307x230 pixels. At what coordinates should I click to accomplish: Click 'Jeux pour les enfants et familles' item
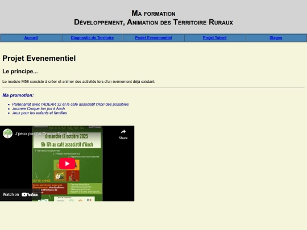[39, 113]
